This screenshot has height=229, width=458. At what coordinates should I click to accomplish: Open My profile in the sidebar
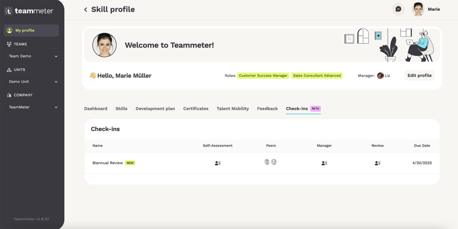pyautogui.click(x=32, y=30)
